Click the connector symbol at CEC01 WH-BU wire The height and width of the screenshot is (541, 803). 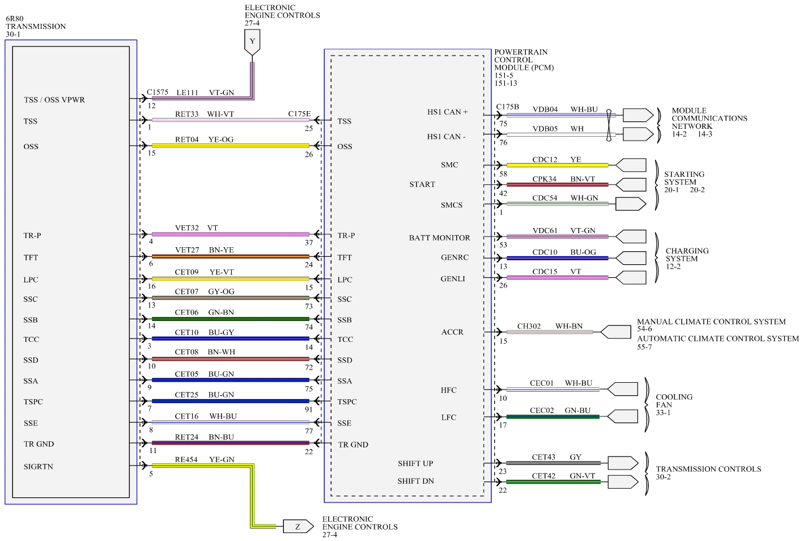[623, 389]
